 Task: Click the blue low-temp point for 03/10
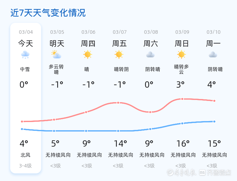(x=214, y=121)
